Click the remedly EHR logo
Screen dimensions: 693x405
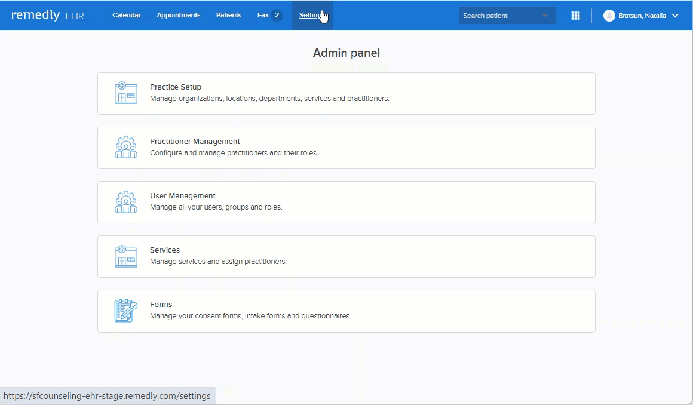[x=47, y=15]
